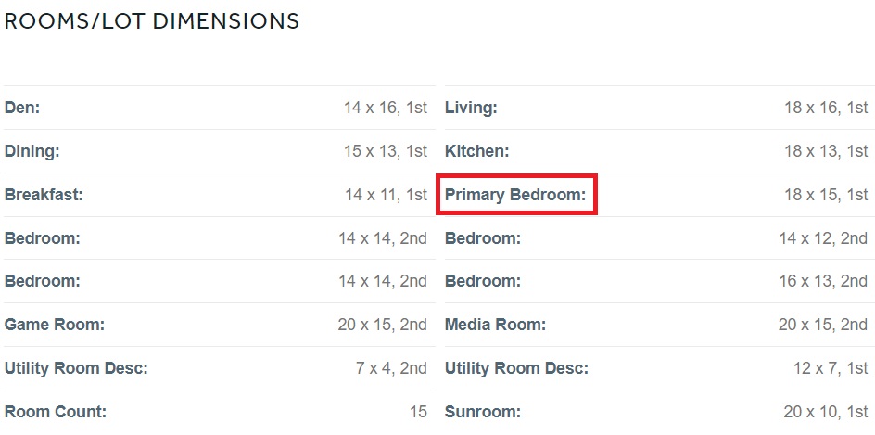
Task: Select the Den room label
Action: 22,108
